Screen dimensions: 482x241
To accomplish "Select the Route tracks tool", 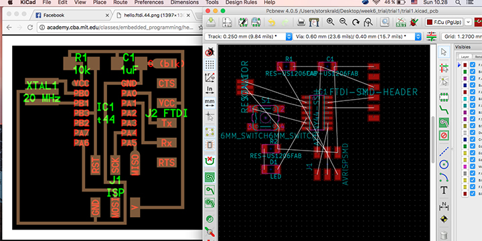I will click(444, 109).
